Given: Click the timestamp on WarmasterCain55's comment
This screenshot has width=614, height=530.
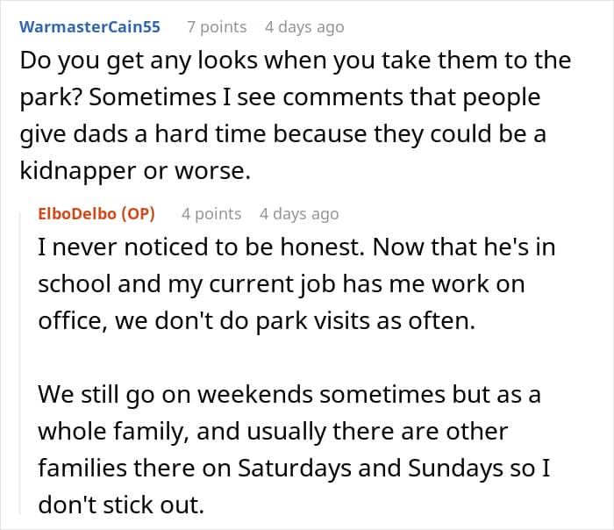Looking at the screenshot, I should [x=304, y=26].
